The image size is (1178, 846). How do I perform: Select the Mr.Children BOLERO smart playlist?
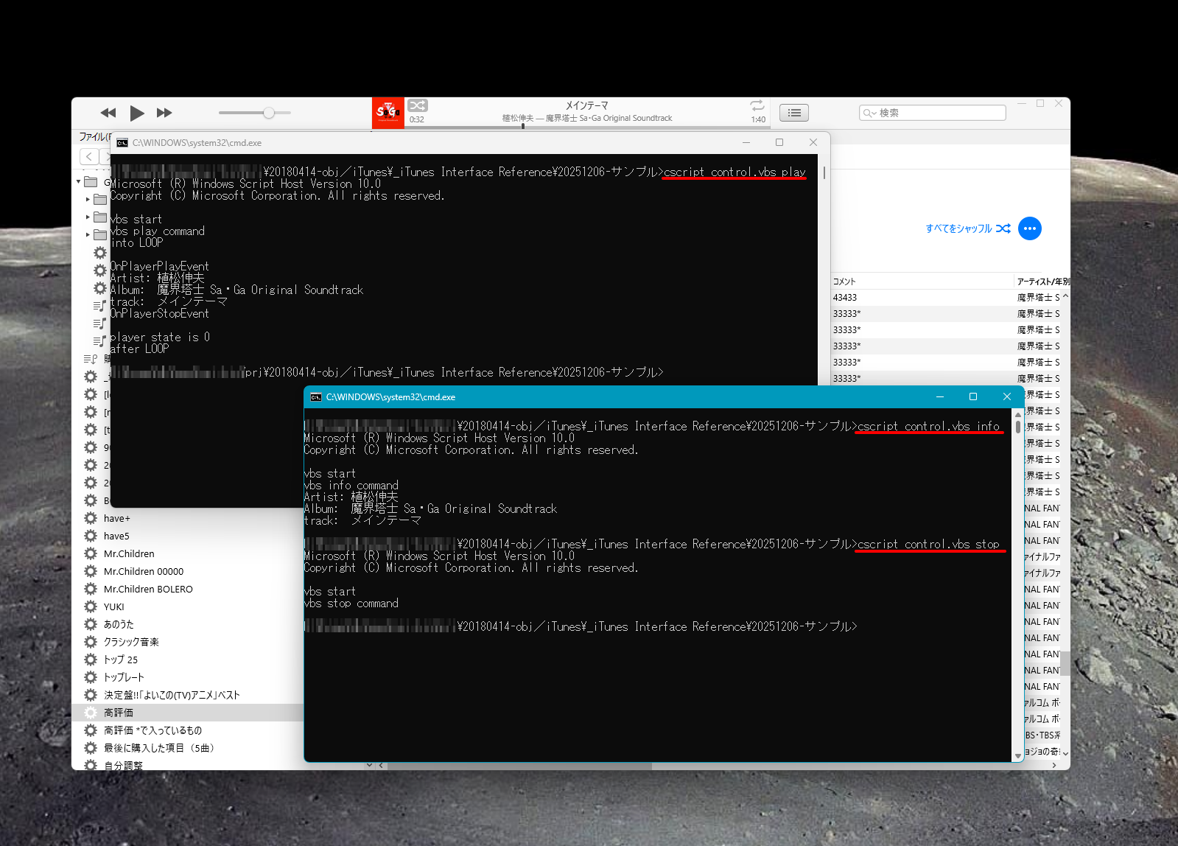click(148, 589)
